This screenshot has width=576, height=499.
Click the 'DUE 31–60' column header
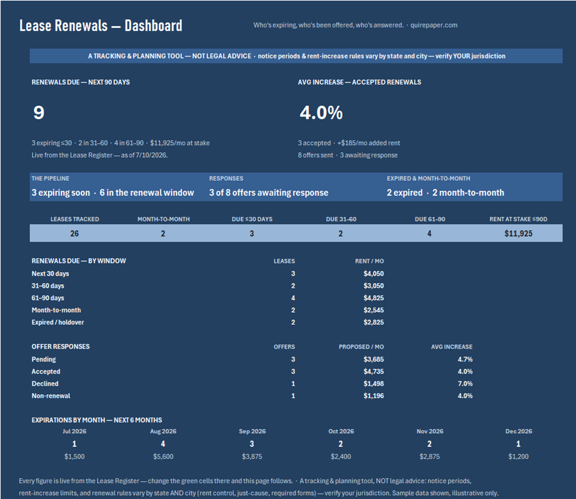341,219
